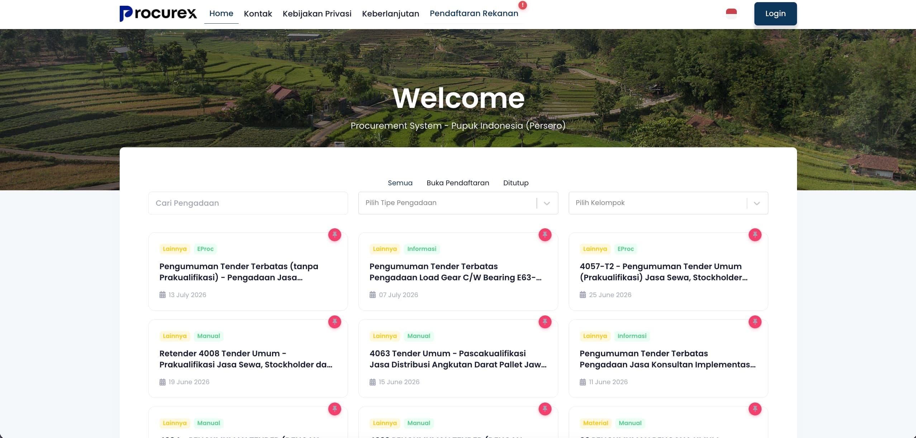Open the Pengadaan Load Gear C/W Bearing announcement

coord(455,272)
